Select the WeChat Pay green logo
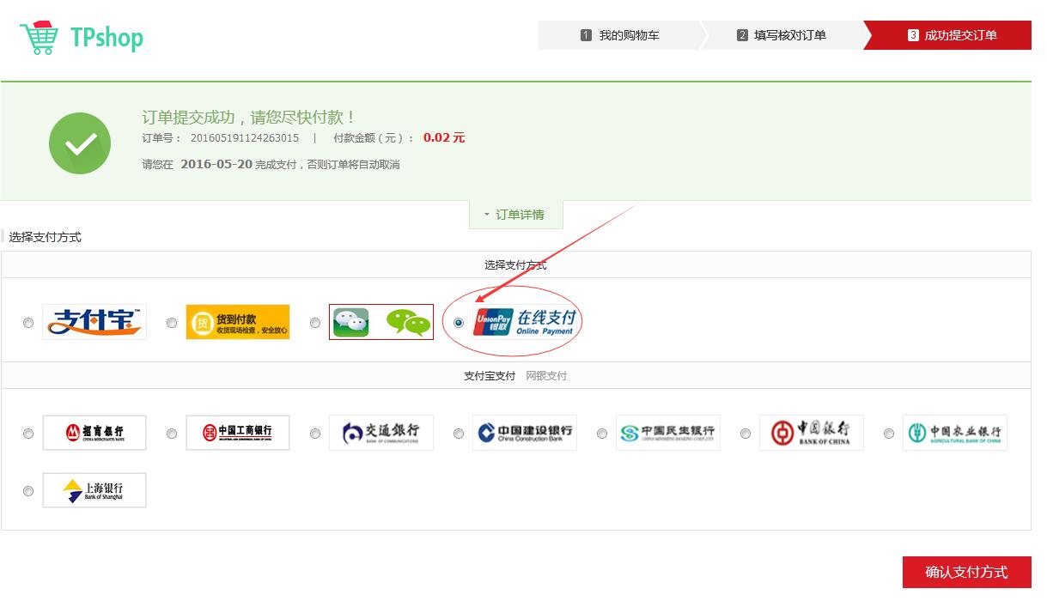 (x=381, y=321)
